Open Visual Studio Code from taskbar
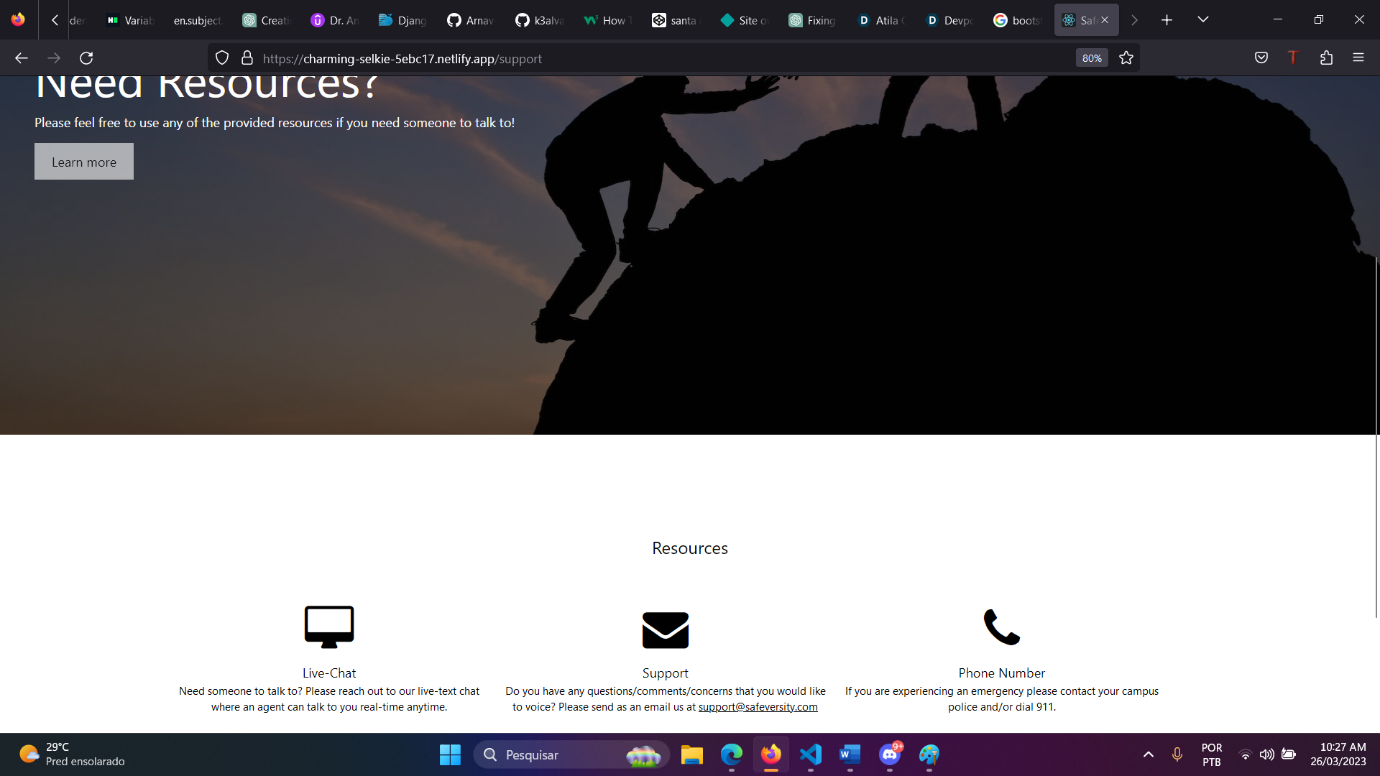 pyautogui.click(x=811, y=754)
